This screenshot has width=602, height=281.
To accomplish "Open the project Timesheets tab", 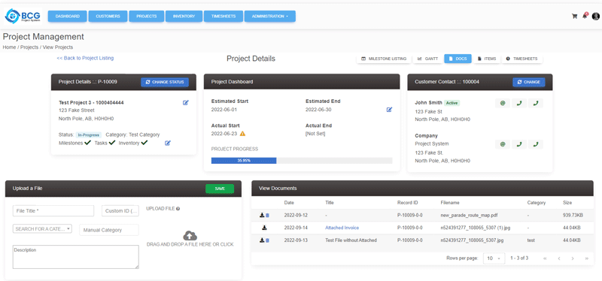I will (x=521, y=59).
